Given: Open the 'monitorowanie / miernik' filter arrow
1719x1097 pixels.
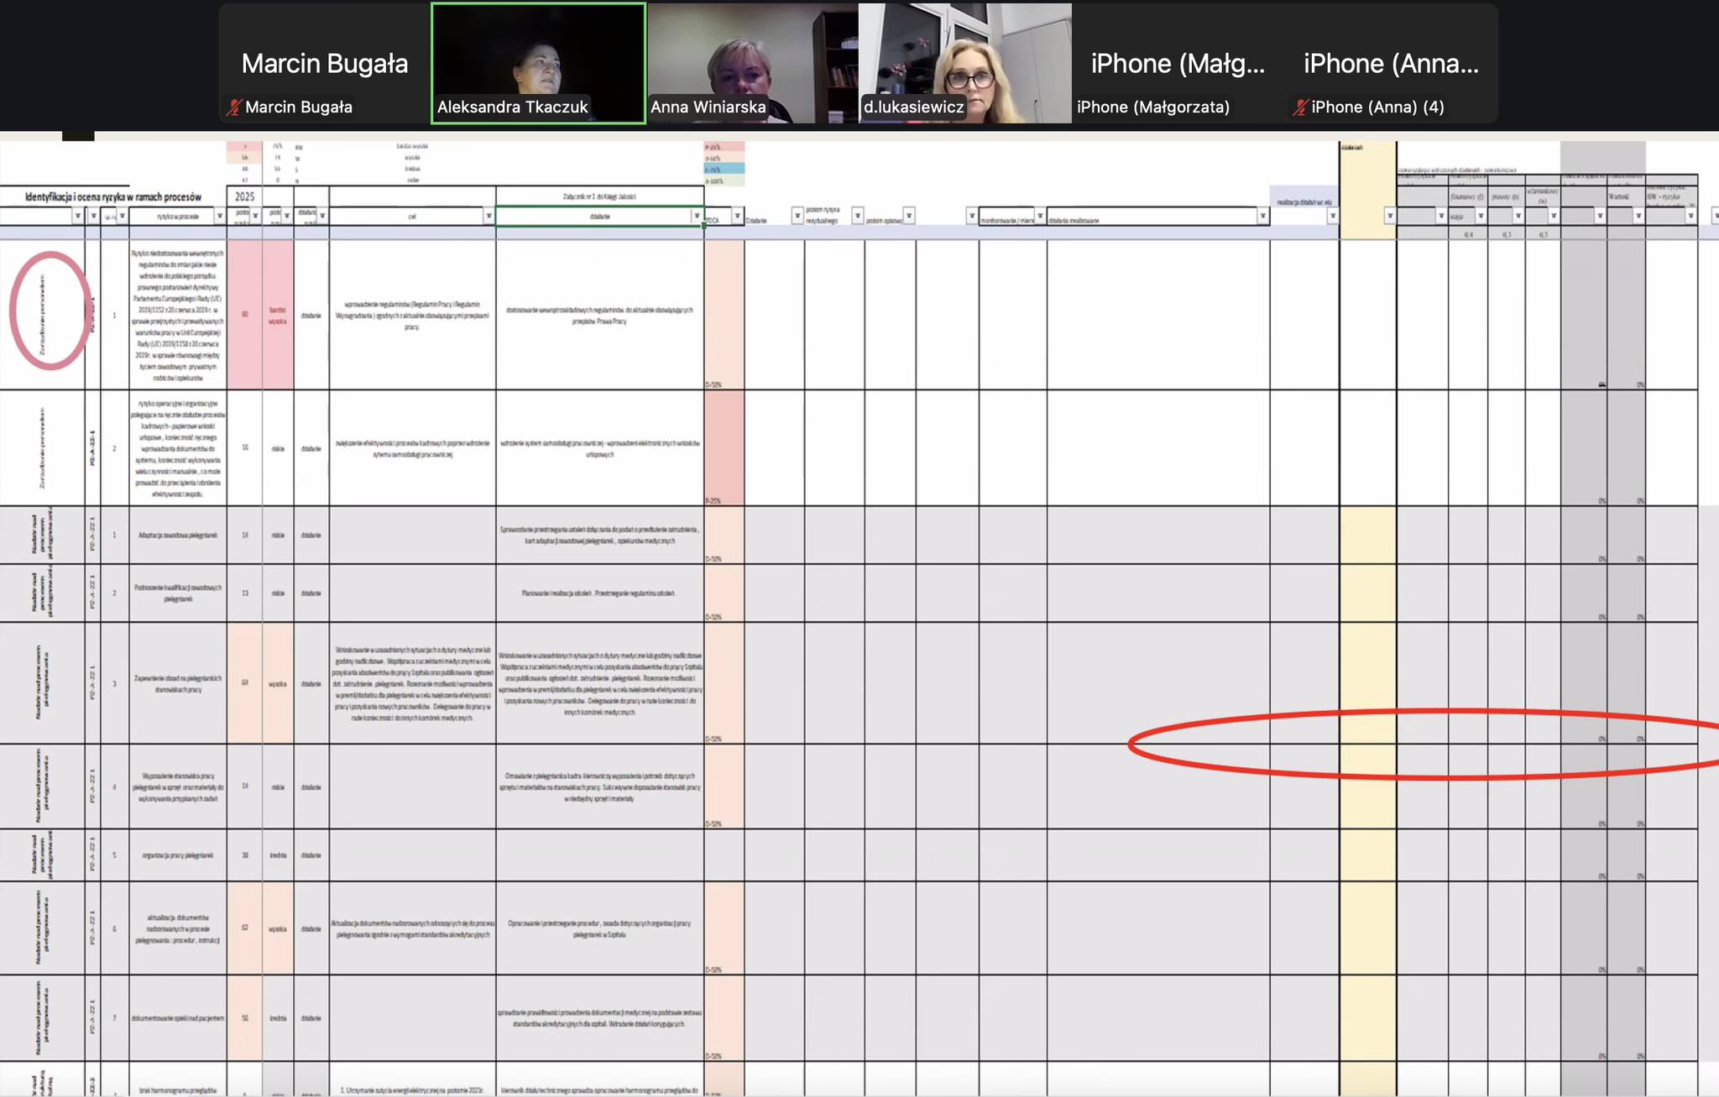Looking at the screenshot, I should pyautogui.click(x=1040, y=217).
